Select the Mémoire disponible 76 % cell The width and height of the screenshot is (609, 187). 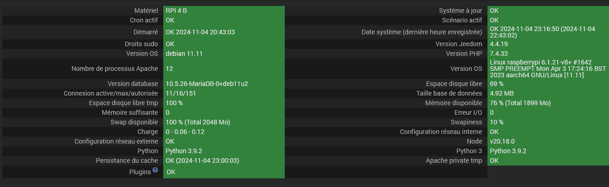click(x=548, y=103)
